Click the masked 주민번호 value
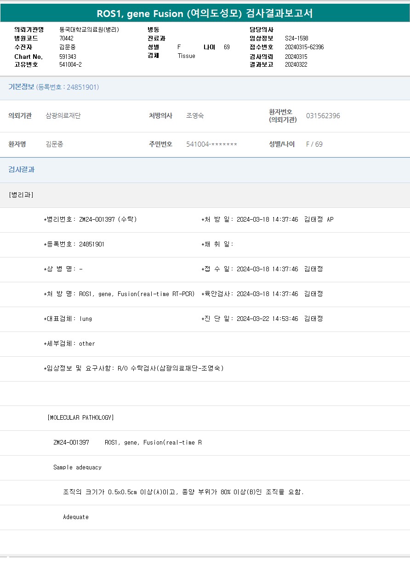Image resolution: width=410 pixels, height=571 pixels. 211,144
